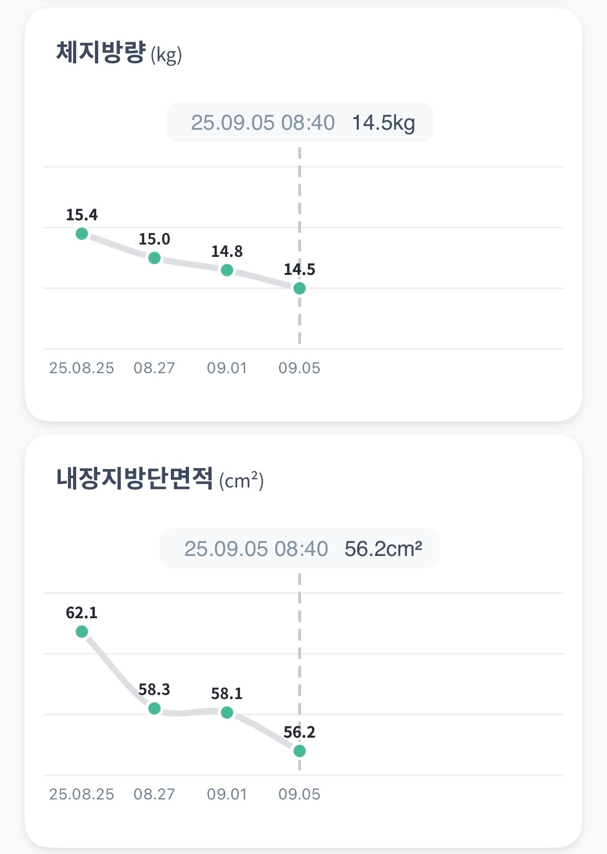Tap the 14.5kg tooltip on body fat chart

coord(300,123)
